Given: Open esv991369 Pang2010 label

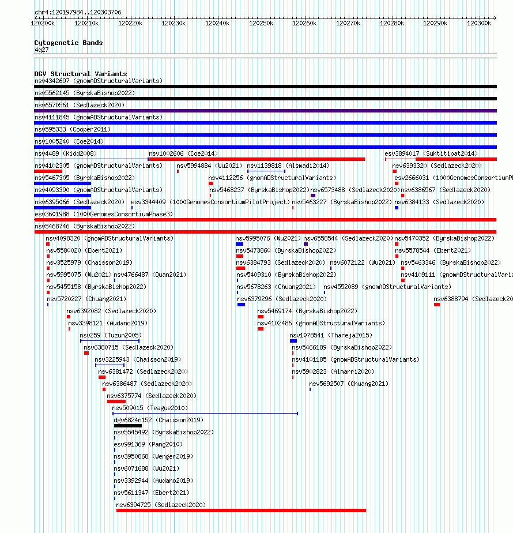Looking at the screenshot, I should pyautogui.click(x=148, y=444).
